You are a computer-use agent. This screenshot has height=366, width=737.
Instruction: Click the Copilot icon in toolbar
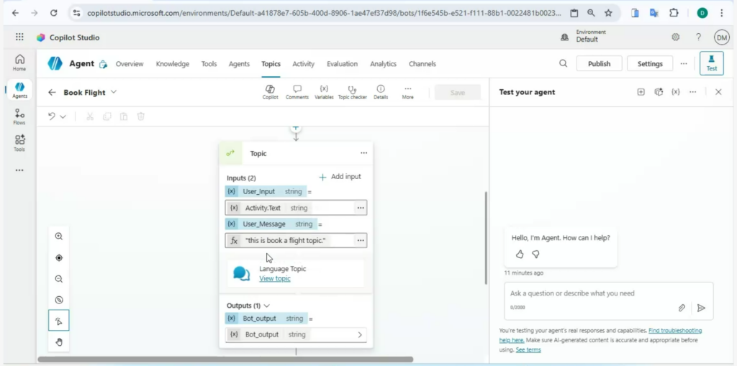[x=270, y=91]
